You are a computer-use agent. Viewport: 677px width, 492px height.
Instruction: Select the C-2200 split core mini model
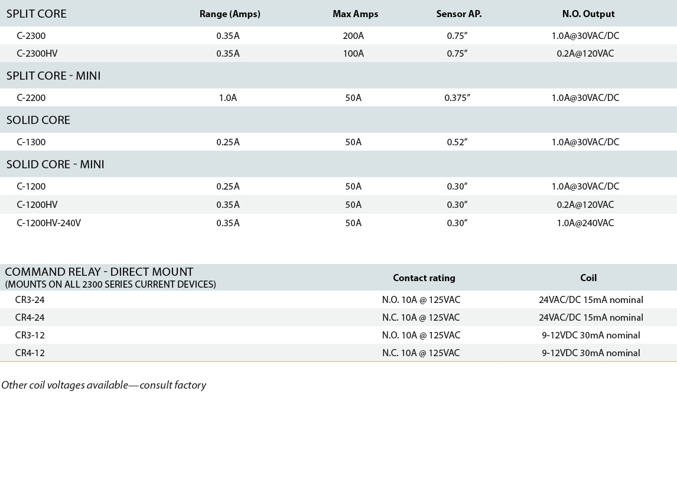(31, 98)
